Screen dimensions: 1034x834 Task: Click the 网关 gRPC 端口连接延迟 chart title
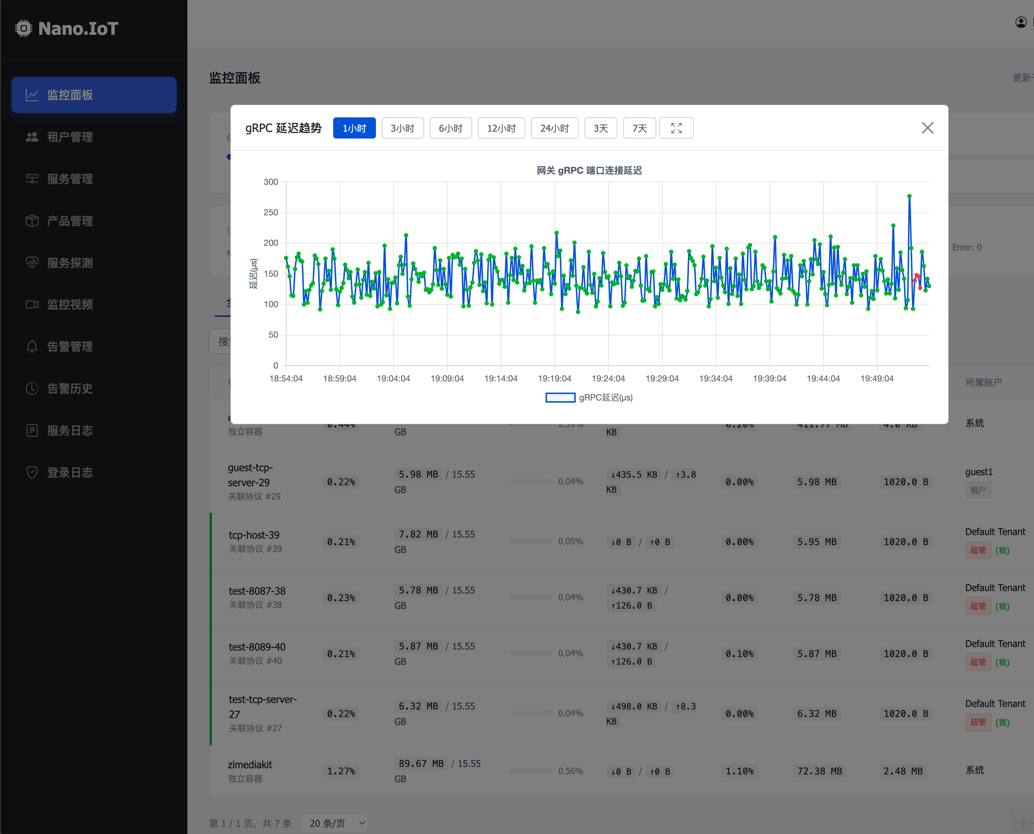[x=590, y=170]
